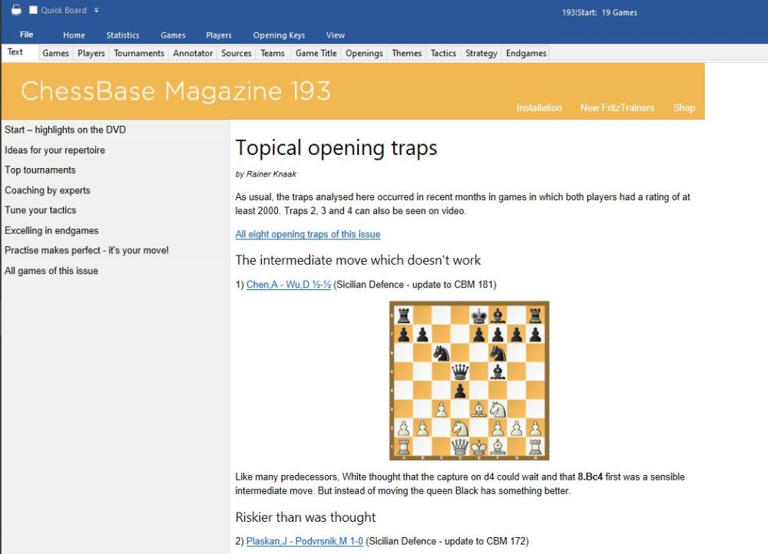Select 'Ideas for your repertoire' in sidebar

[55, 150]
